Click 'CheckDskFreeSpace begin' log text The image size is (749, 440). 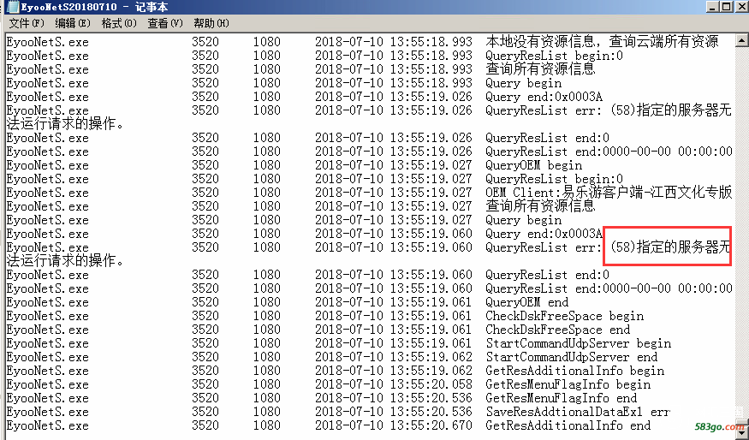click(565, 316)
